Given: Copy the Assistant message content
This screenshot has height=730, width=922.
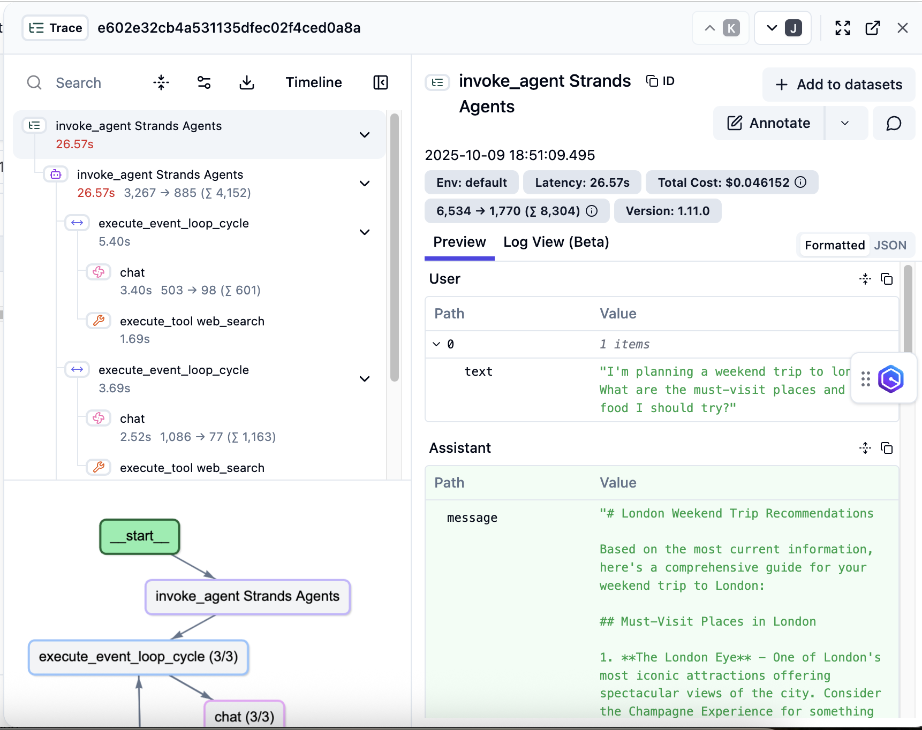Looking at the screenshot, I should coord(887,448).
